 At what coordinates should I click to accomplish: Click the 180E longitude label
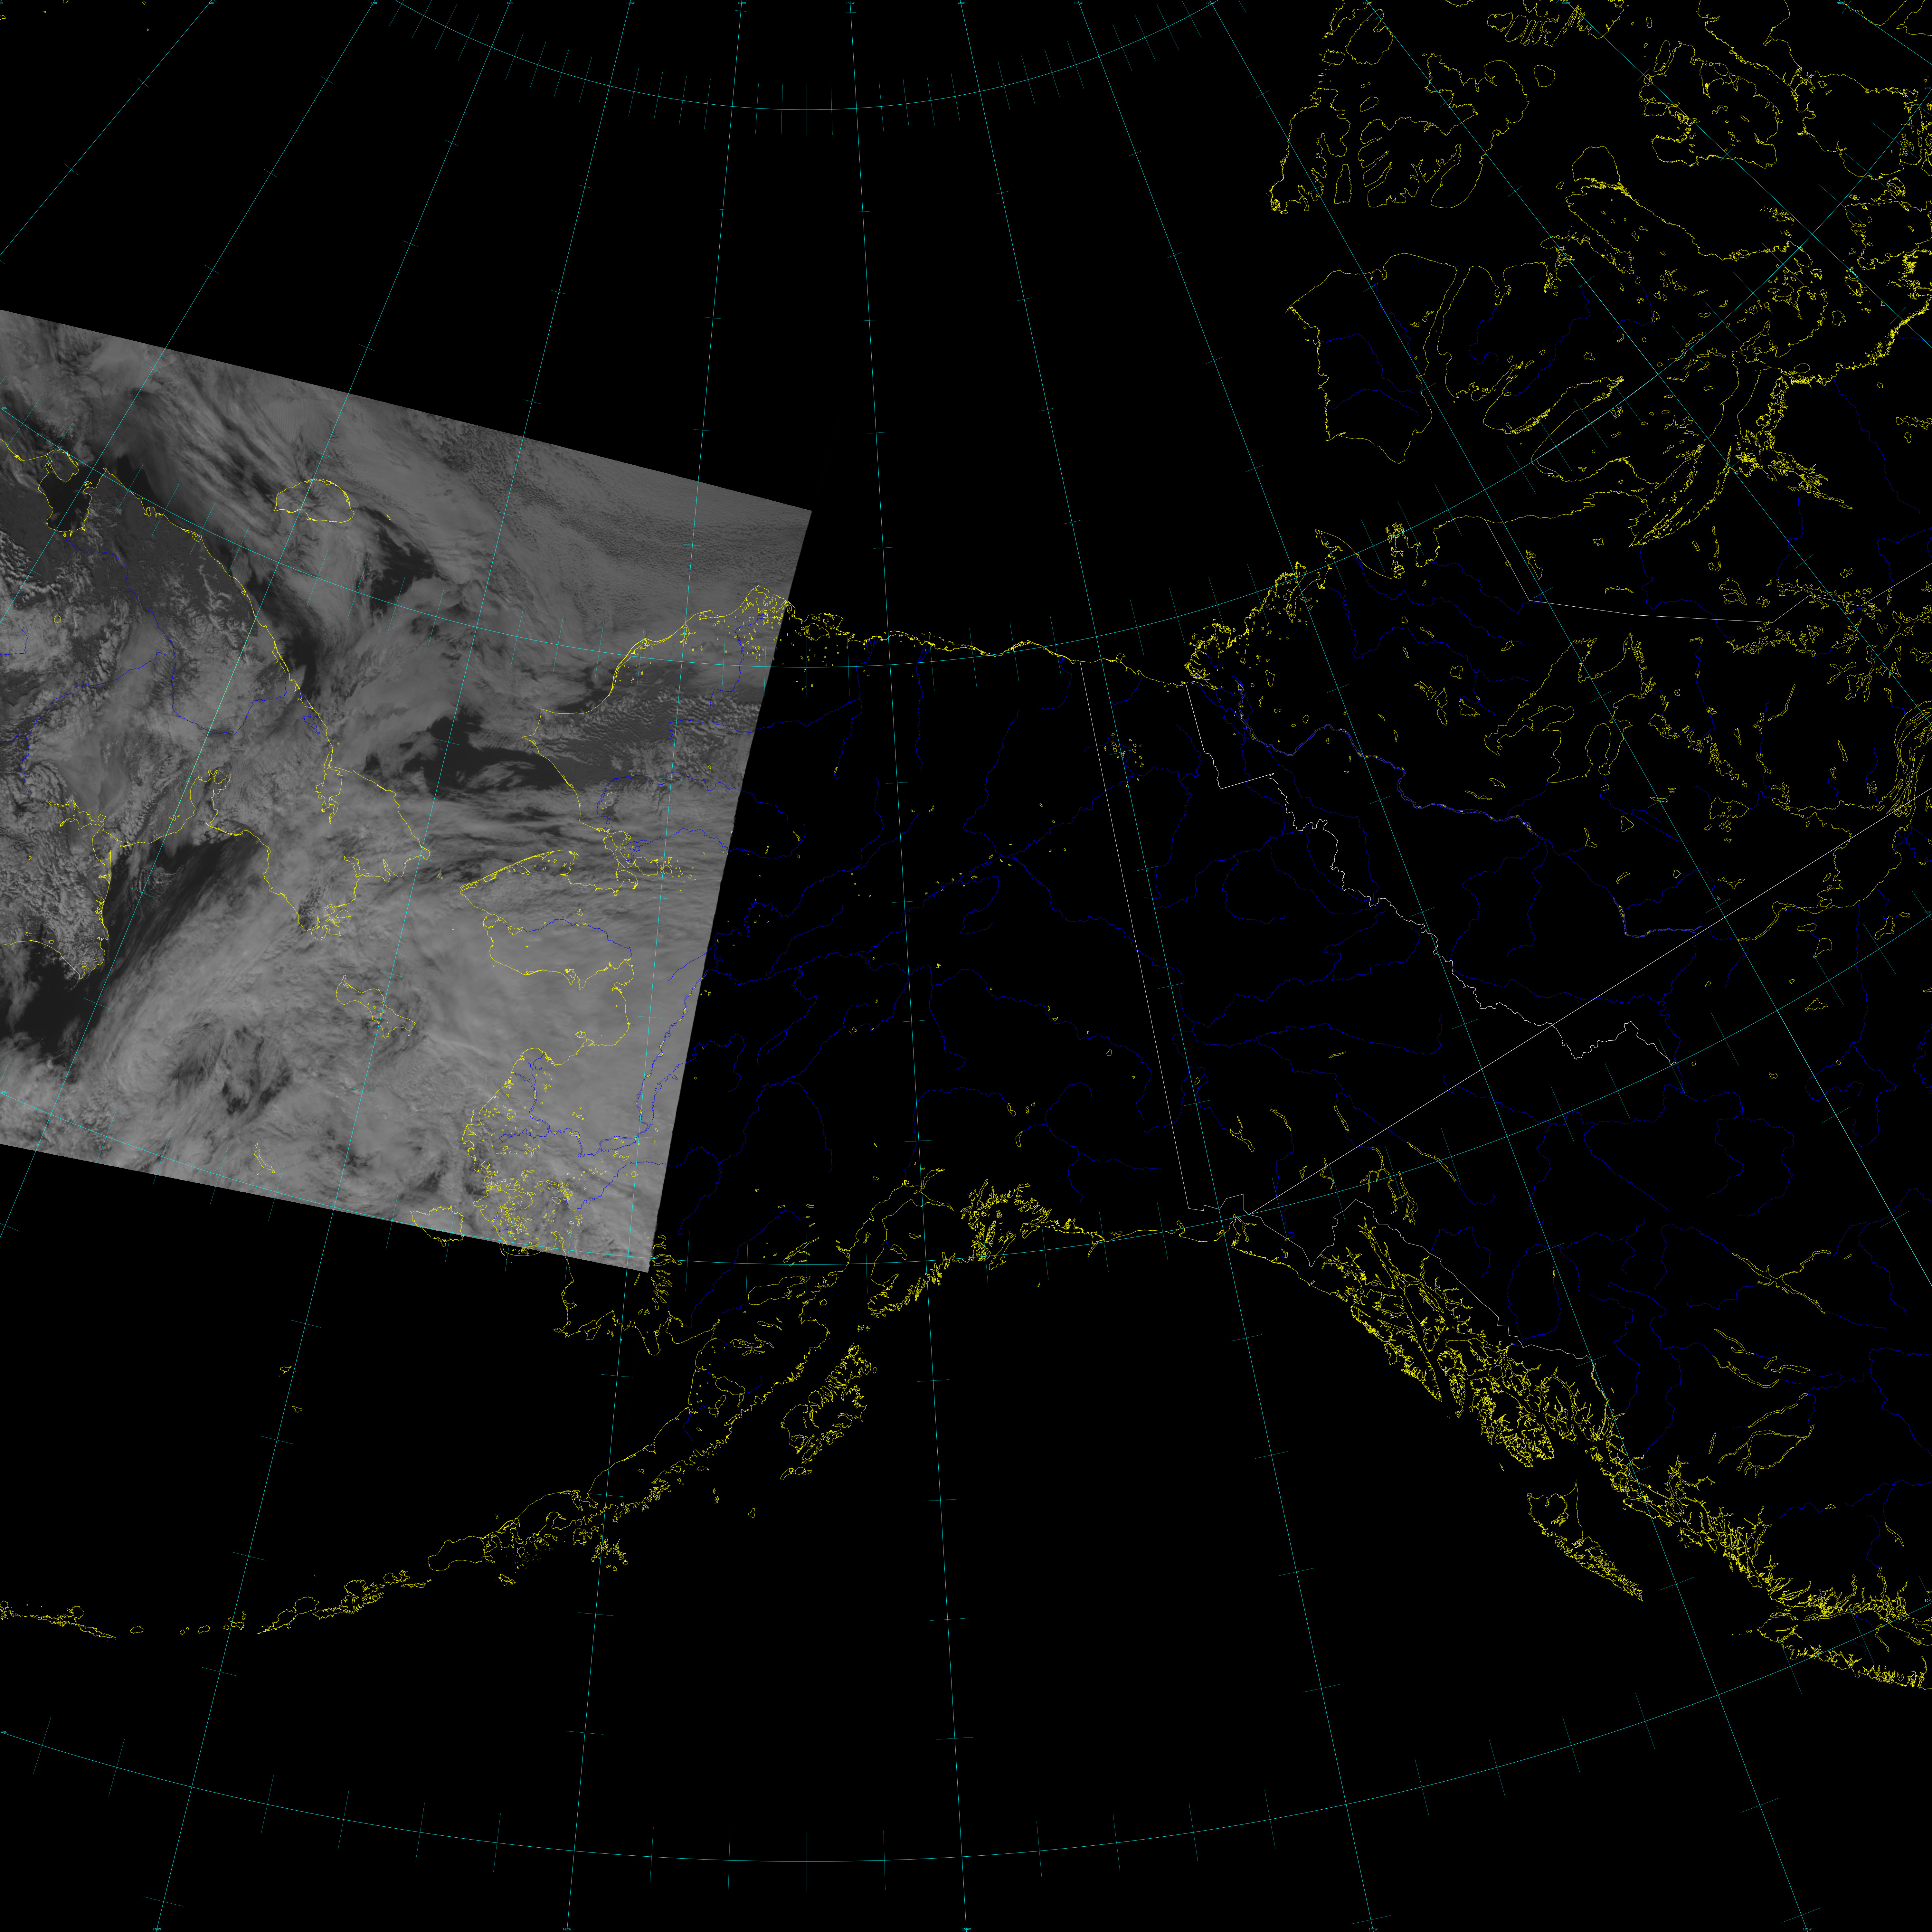[x=510, y=3]
